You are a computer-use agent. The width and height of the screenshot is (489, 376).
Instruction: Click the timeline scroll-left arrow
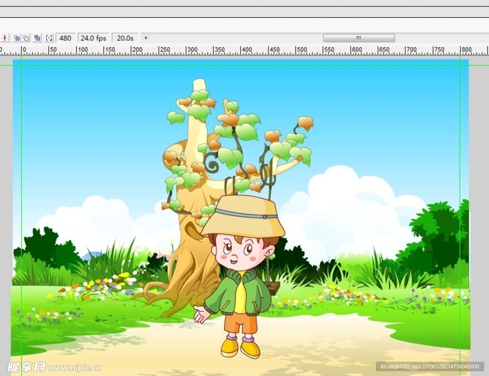click(x=145, y=38)
